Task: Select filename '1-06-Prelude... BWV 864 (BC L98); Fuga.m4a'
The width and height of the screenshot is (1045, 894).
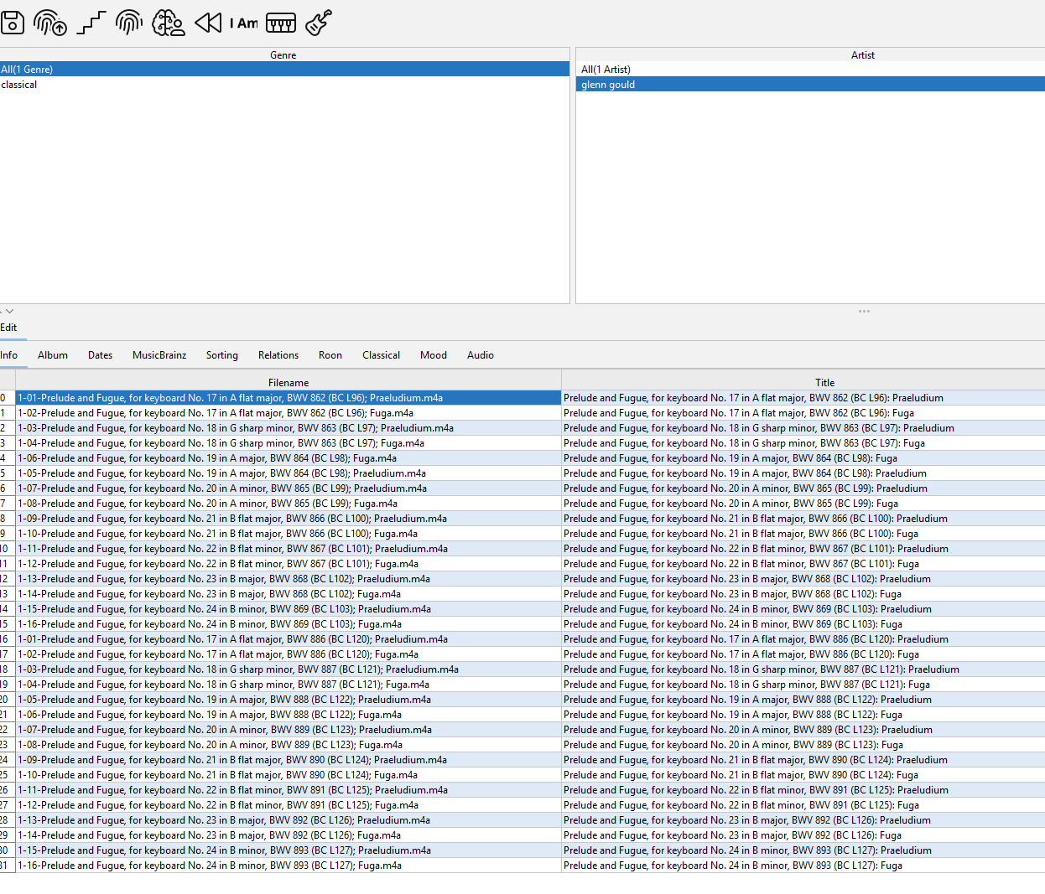Action: tap(289, 458)
